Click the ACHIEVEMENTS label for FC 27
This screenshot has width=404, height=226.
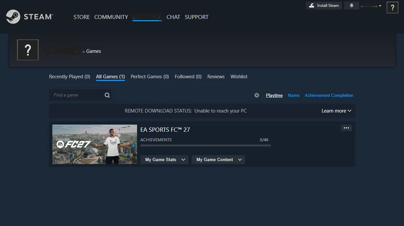(x=156, y=140)
